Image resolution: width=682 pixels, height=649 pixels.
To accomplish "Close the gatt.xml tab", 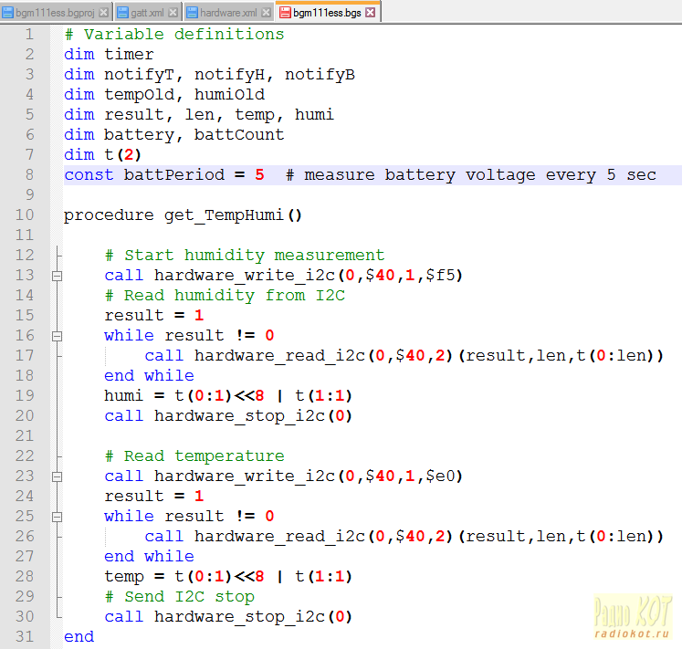I will (x=174, y=12).
